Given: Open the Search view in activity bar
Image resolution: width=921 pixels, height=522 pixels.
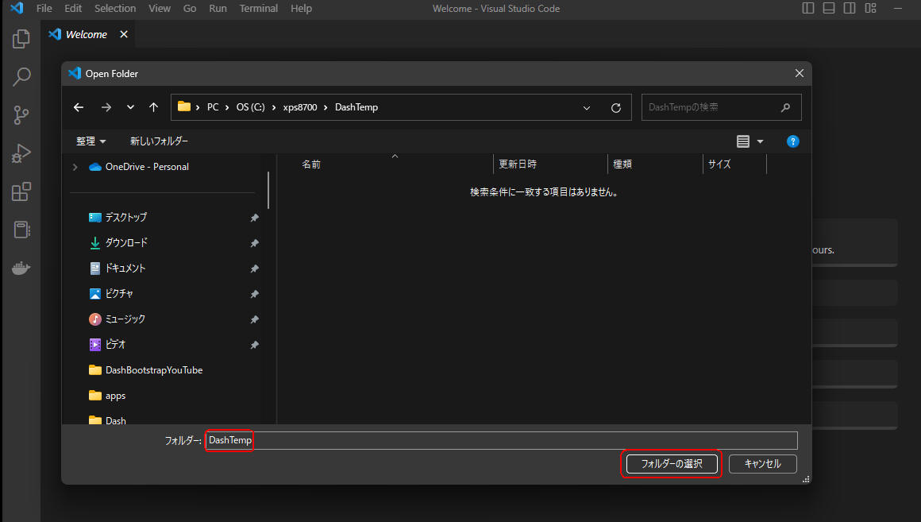Looking at the screenshot, I should [x=21, y=76].
